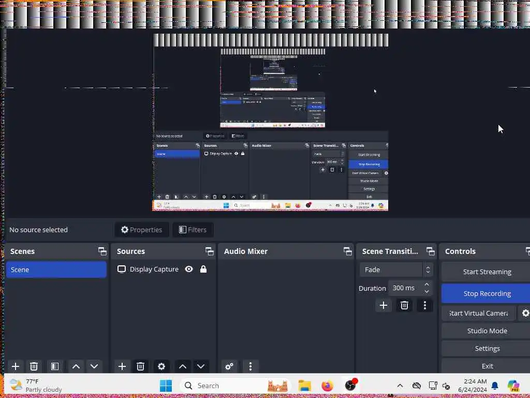Click Start Streaming
Viewport: 530px width, 398px height.
point(487,272)
